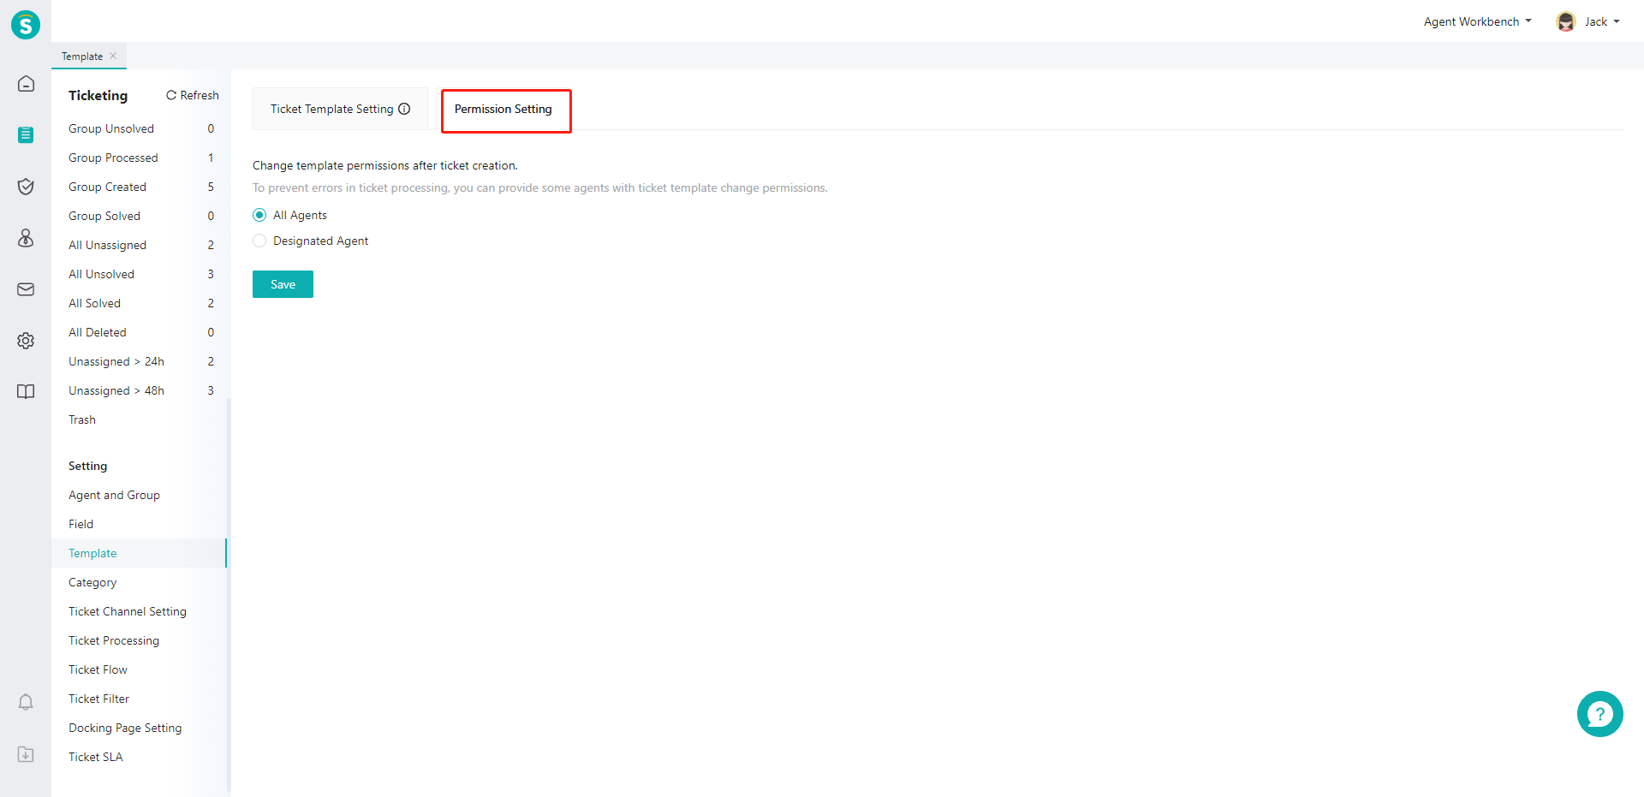Open the agent person icon in sidebar

pyautogui.click(x=26, y=238)
